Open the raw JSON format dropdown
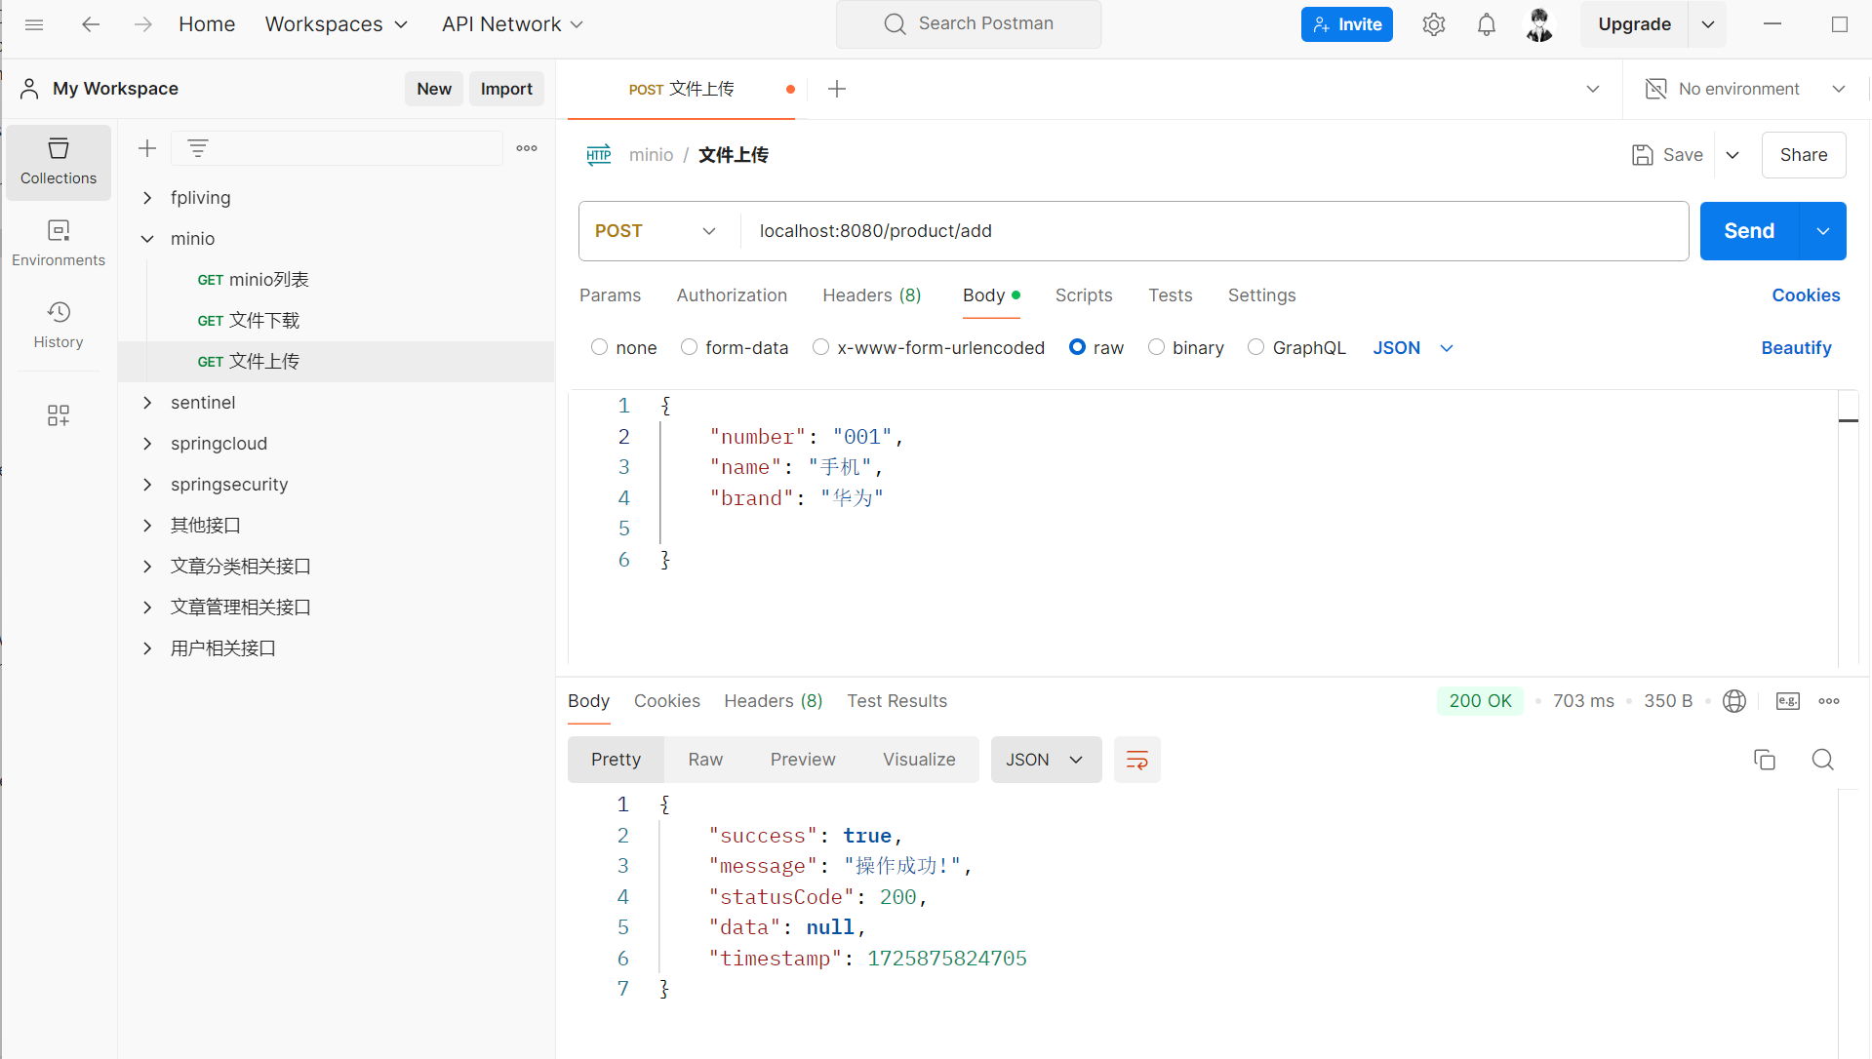1872x1059 pixels. click(x=1414, y=348)
